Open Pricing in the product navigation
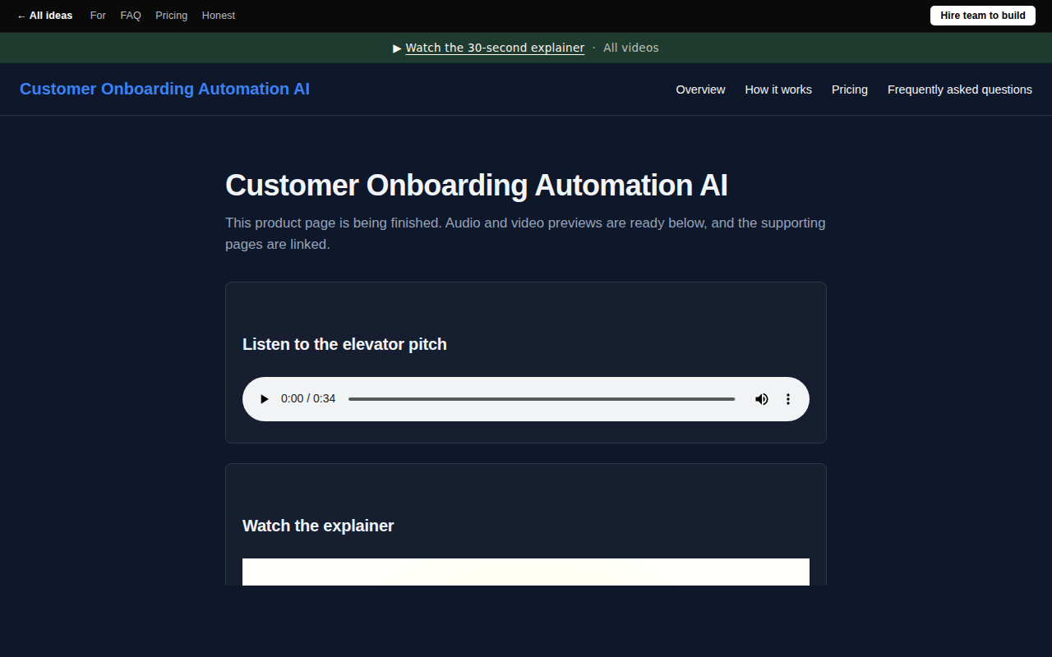The image size is (1052, 657). pyautogui.click(x=850, y=90)
